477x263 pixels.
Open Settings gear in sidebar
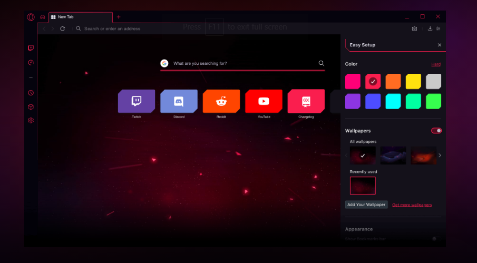tap(31, 120)
